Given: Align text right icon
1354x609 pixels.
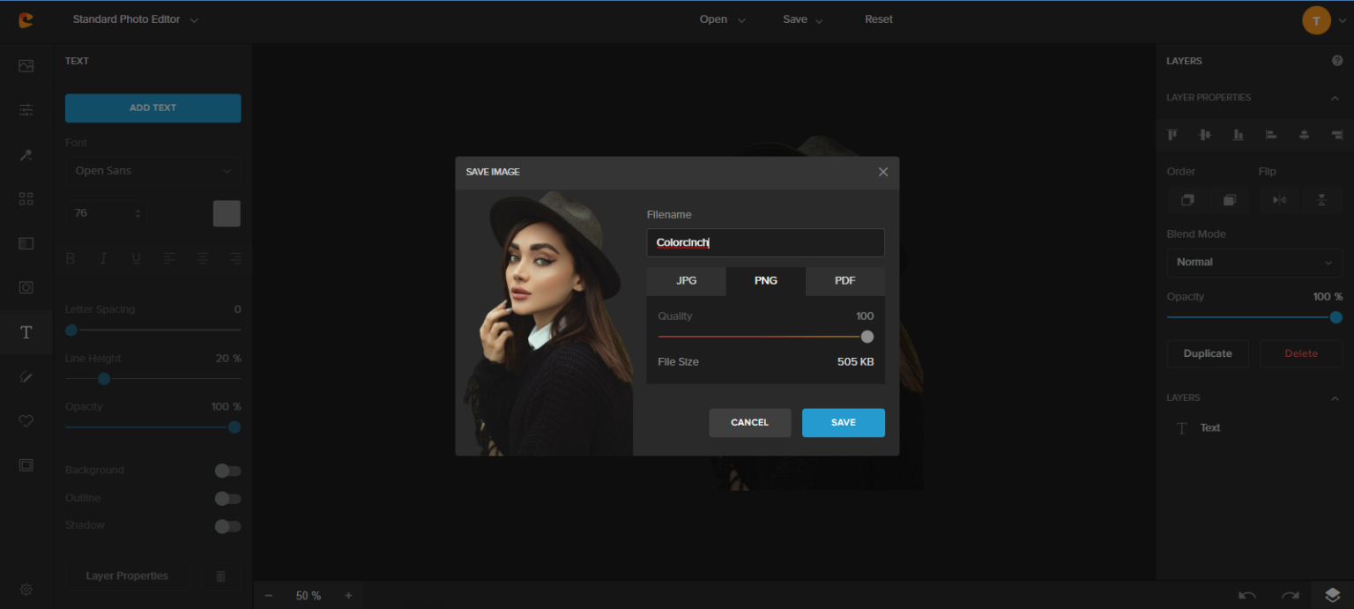Looking at the screenshot, I should click(235, 258).
